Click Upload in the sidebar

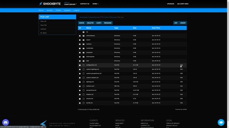point(43,29)
